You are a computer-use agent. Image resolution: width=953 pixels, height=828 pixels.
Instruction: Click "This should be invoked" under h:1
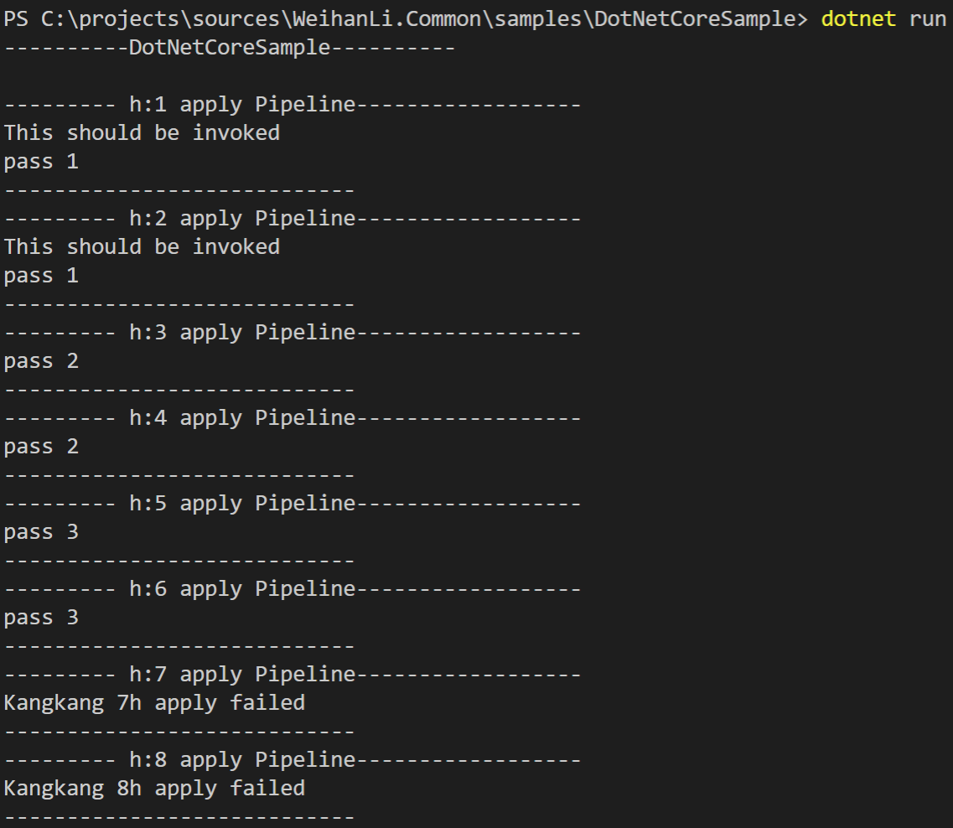(x=142, y=133)
